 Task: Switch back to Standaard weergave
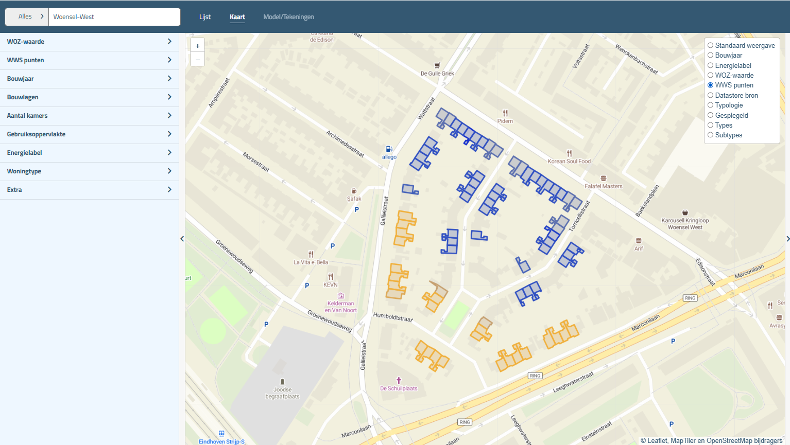tap(710, 45)
